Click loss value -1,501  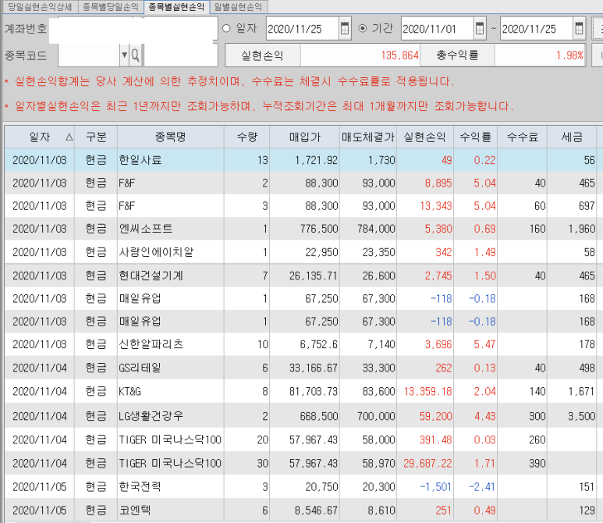[x=436, y=487]
